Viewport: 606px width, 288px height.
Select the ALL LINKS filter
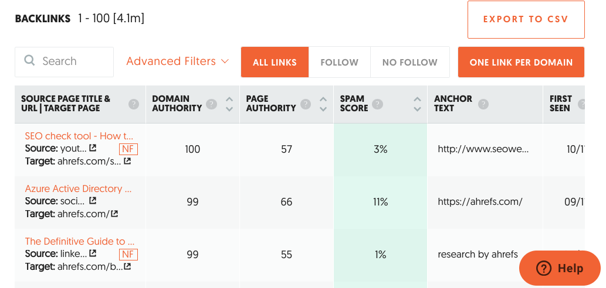click(x=275, y=62)
